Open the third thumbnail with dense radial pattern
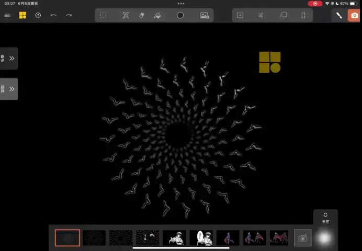 pyautogui.click(x=121, y=237)
